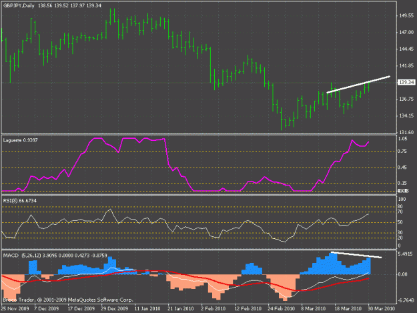The height and width of the screenshot is (313, 417).
Task: Click the current price tag 139.34
Action: (406, 83)
